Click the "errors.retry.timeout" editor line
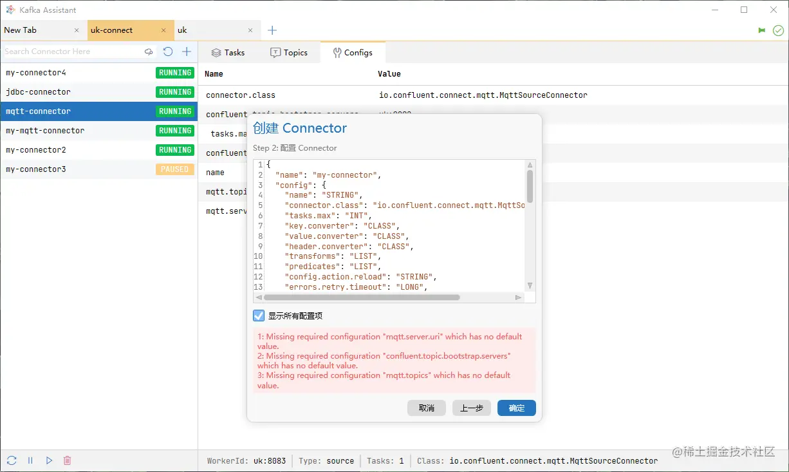The height and width of the screenshot is (472, 789). [x=357, y=287]
